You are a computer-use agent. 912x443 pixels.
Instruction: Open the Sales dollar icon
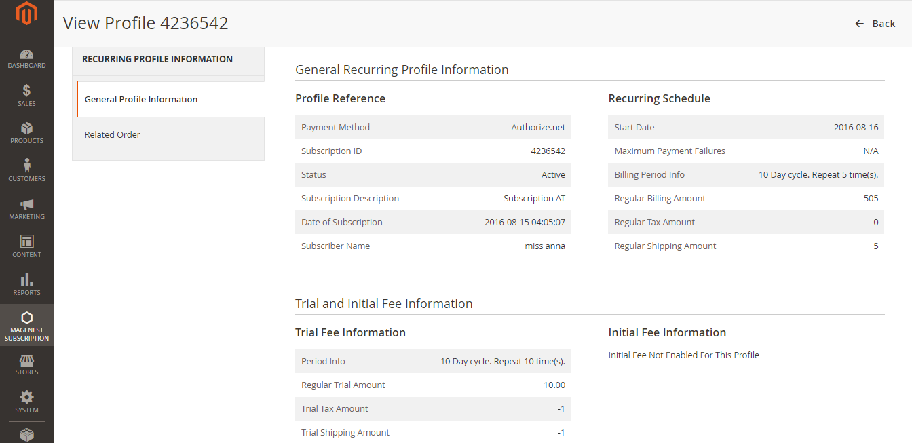[x=26, y=91]
